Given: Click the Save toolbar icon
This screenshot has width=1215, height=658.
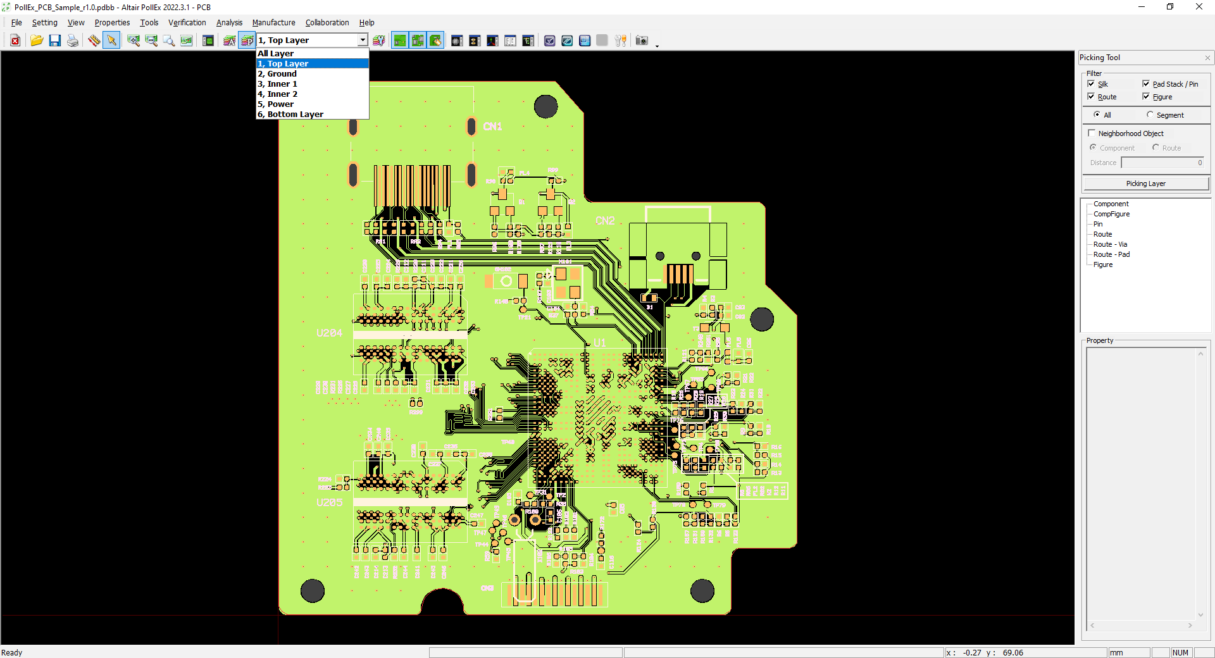Looking at the screenshot, I should (x=55, y=40).
